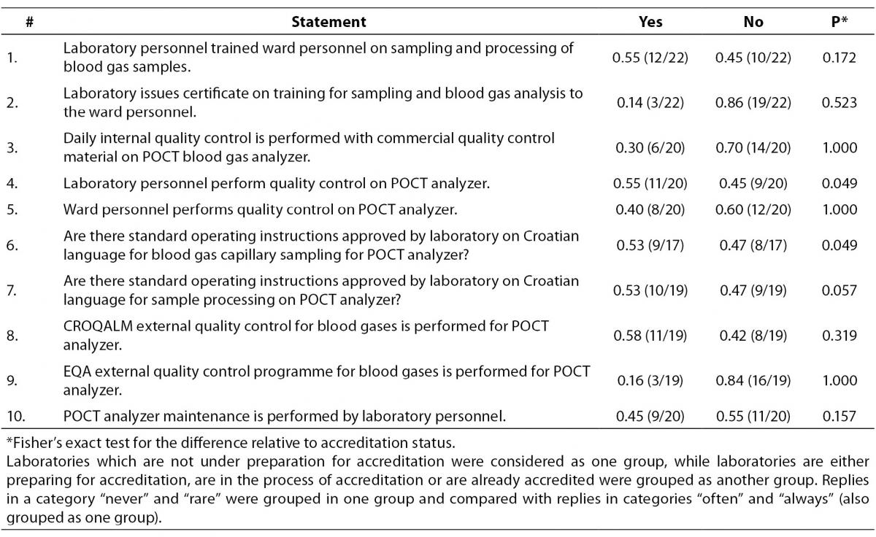The width and height of the screenshot is (876, 537).
Task: Select row 1 about trained ward personnel
Action: point(438,56)
